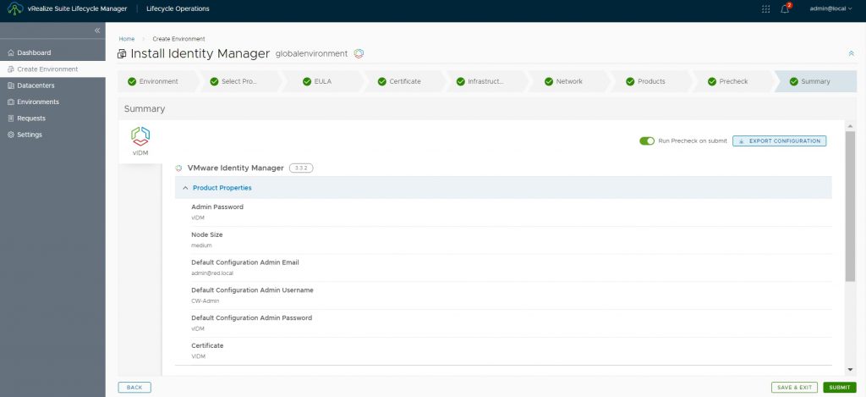This screenshot has width=866, height=397.
Task: Click the green check on the EULA step
Action: pos(307,81)
